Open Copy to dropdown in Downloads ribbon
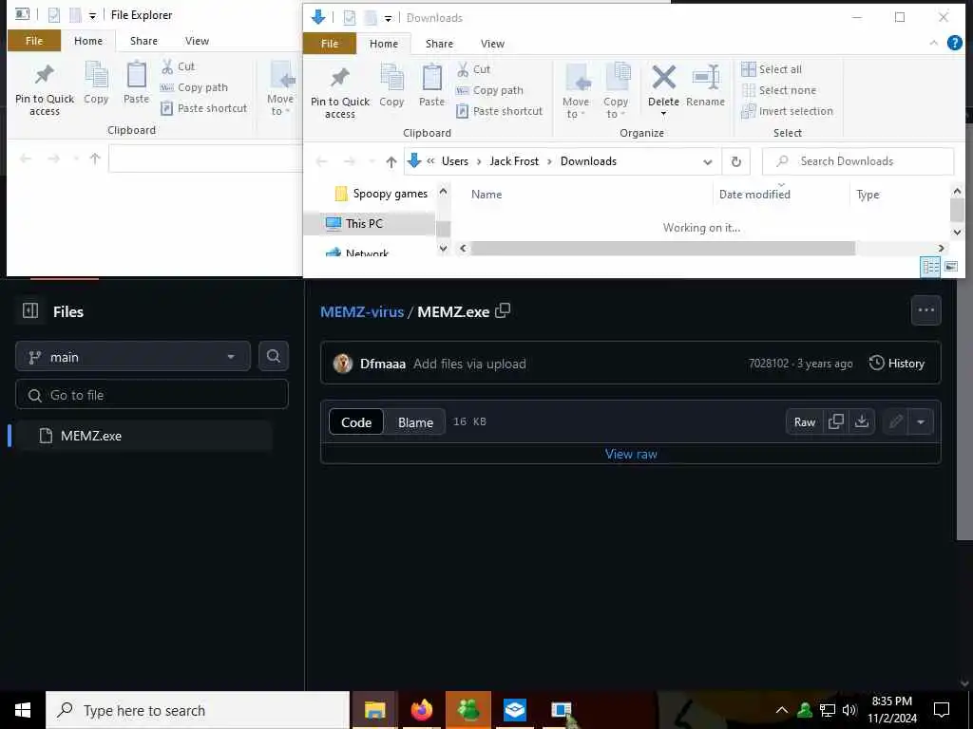973x729 pixels. (616, 90)
